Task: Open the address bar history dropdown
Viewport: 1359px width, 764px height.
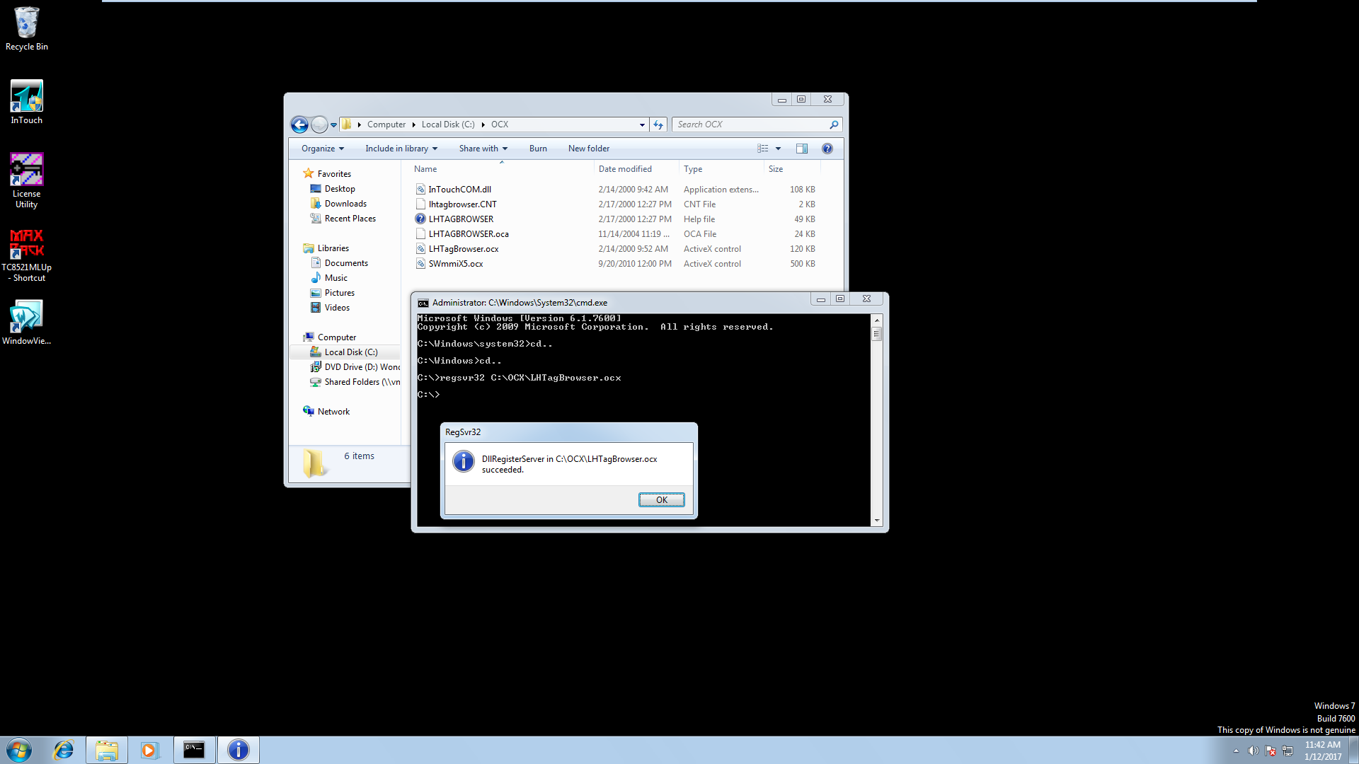Action: tap(642, 125)
